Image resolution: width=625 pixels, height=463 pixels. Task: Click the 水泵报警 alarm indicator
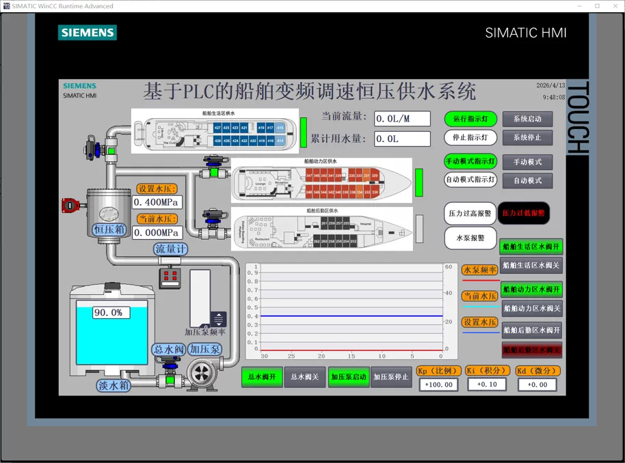470,238
